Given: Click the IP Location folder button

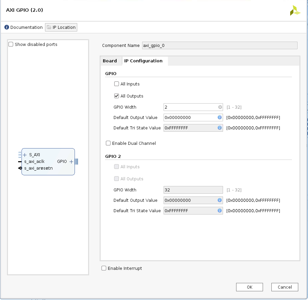Looking at the screenshot, I should point(61,27).
